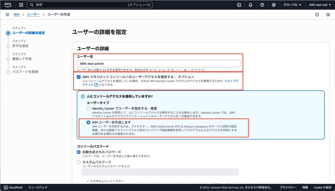The height and width of the screenshot is (191, 335).
Task: Select step 4 パスワードを取得
Action: pos(25,72)
